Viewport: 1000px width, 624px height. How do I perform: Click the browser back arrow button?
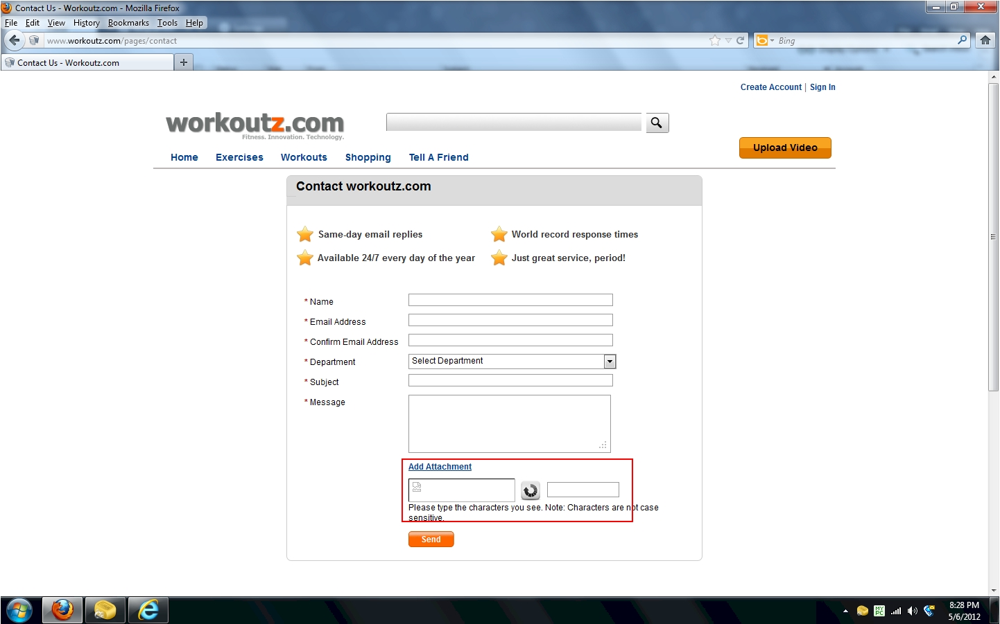(15, 40)
